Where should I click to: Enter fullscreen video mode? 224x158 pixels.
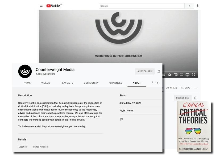pos(193,75)
